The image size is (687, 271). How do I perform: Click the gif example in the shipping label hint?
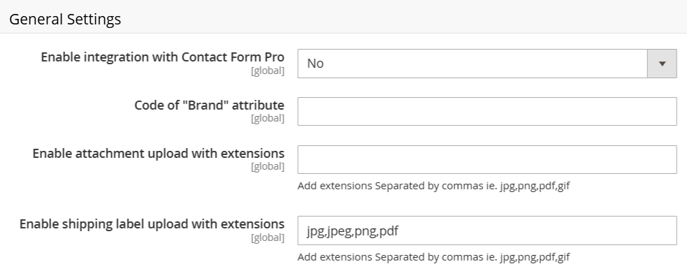click(563, 258)
